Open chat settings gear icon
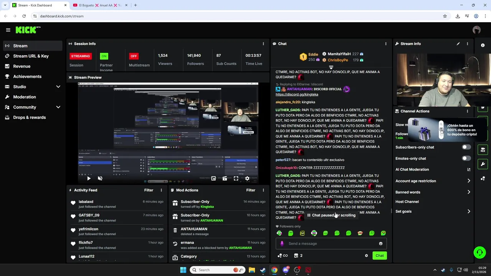The image size is (491, 276). (366, 256)
